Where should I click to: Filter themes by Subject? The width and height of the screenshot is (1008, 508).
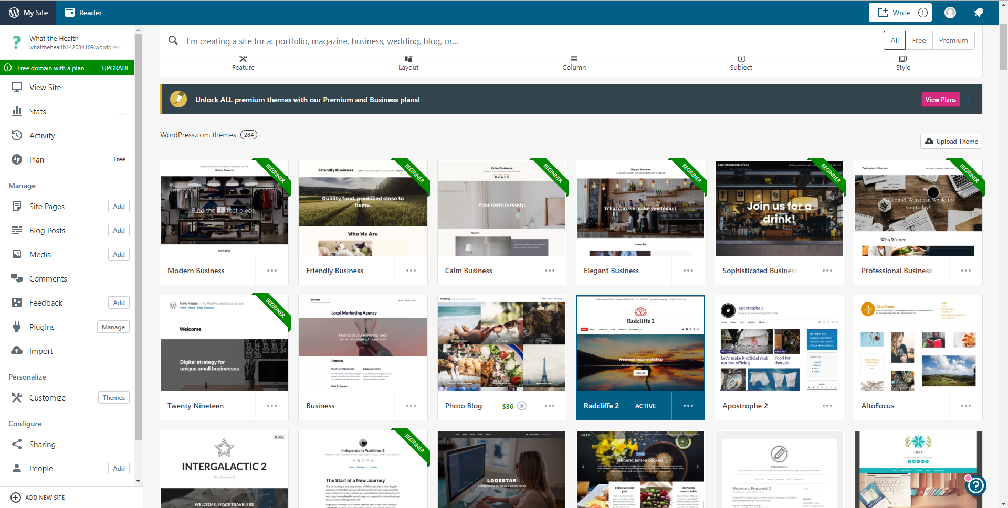click(x=741, y=63)
